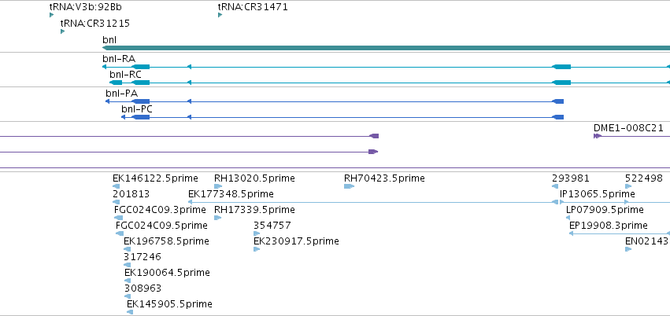Click the EK177348.5prime EST label

(231, 194)
